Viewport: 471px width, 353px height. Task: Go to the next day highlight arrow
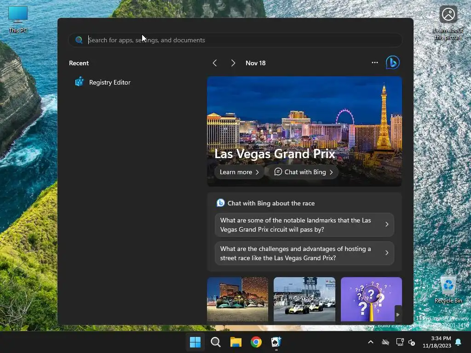coord(233,63)
